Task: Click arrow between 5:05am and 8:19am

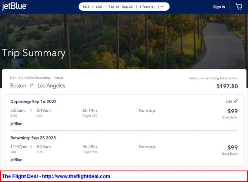Action: click(31, 110)
